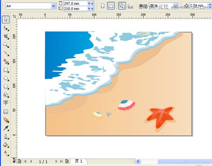Select the Outline Pen tool
Image resolution: width=212 pixels, height=166 pixels.
tap(6, 136)
